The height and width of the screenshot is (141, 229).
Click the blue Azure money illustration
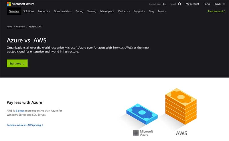[142, 114]
